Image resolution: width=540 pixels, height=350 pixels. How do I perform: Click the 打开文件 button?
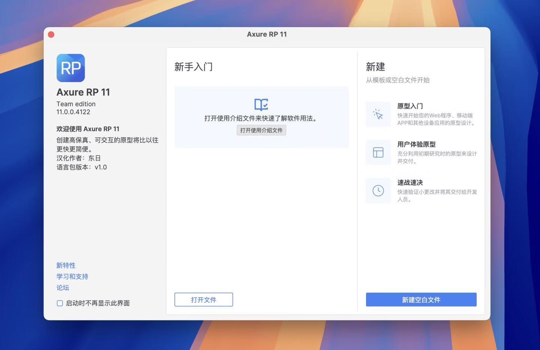point(204,299)
